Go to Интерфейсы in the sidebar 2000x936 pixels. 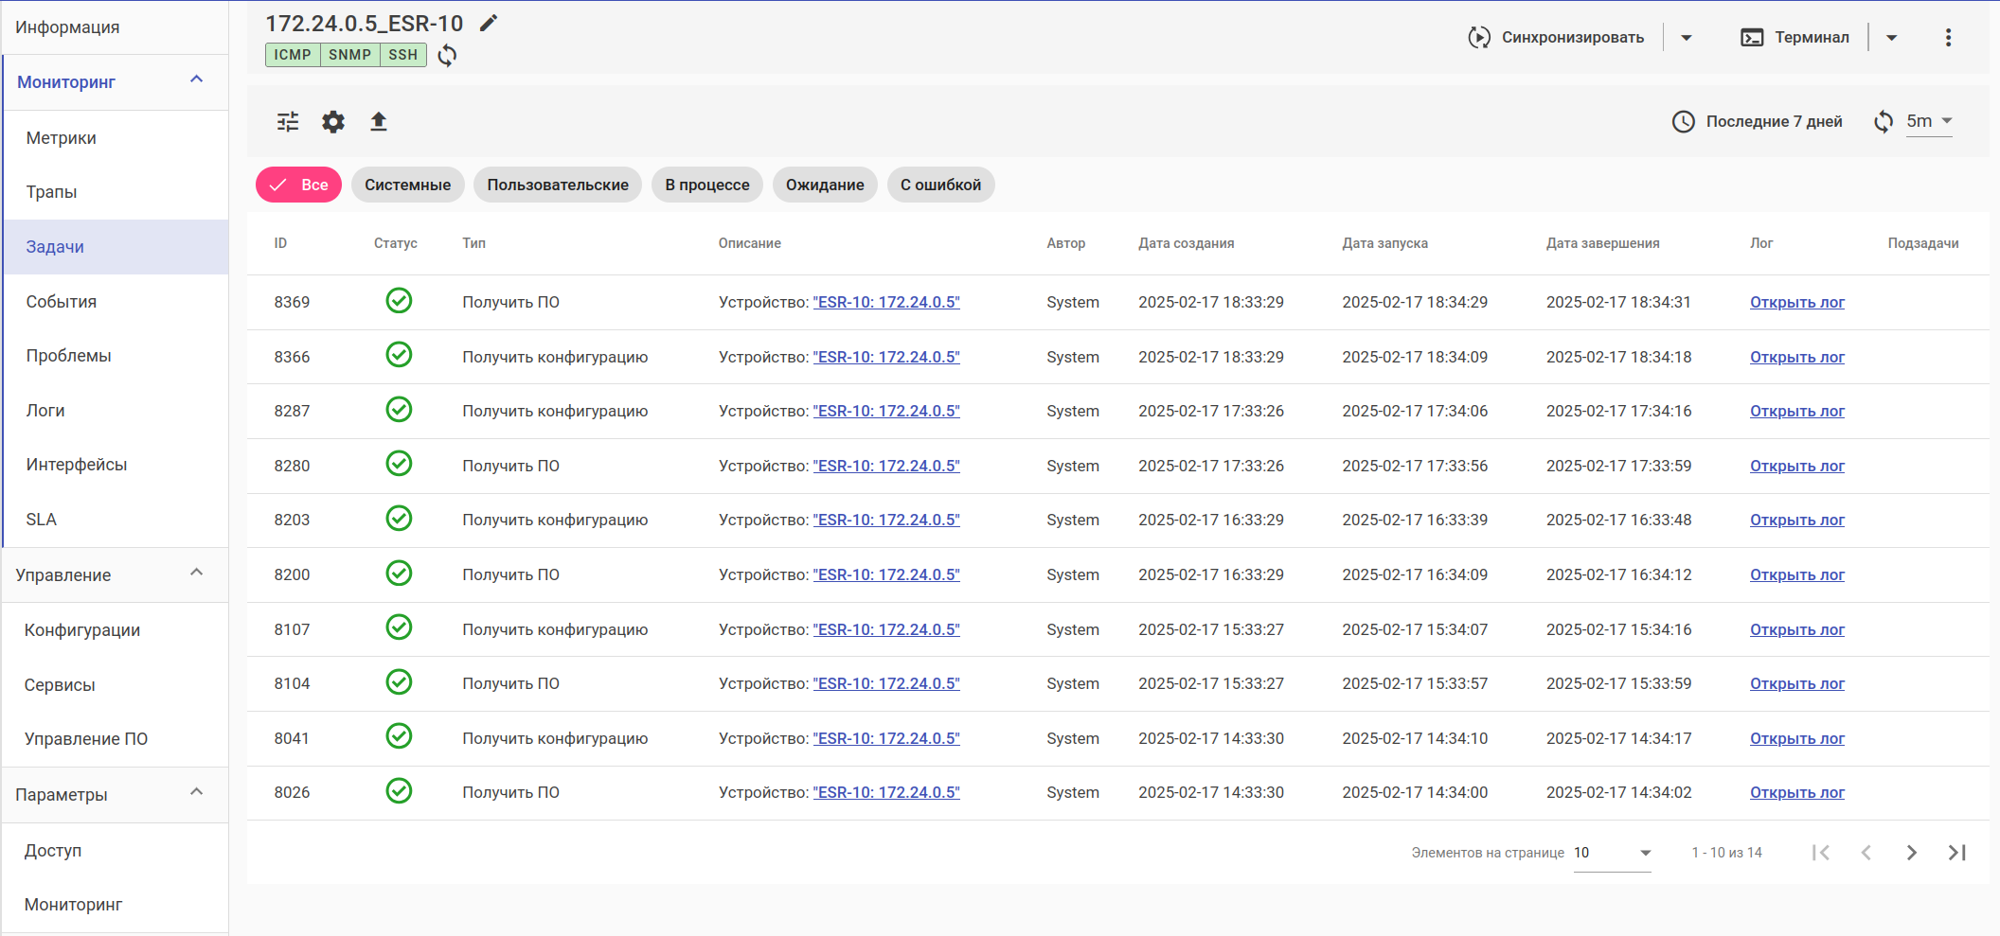(77, 465)
